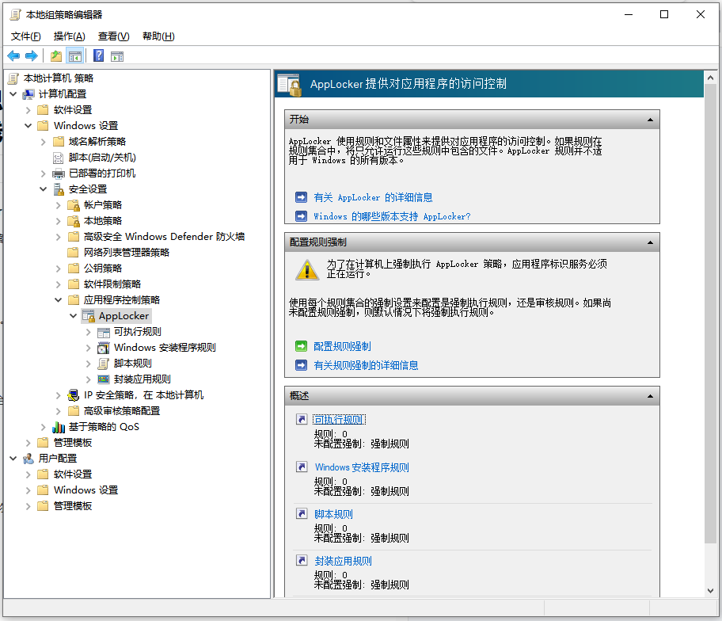Screen dimensions: 722x621
Task: Click the right pane scroll up arrow
Action: coord(710,78)
